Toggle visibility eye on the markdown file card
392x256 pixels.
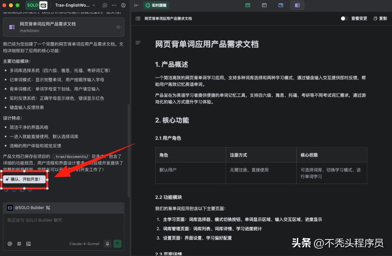point(118,27)
